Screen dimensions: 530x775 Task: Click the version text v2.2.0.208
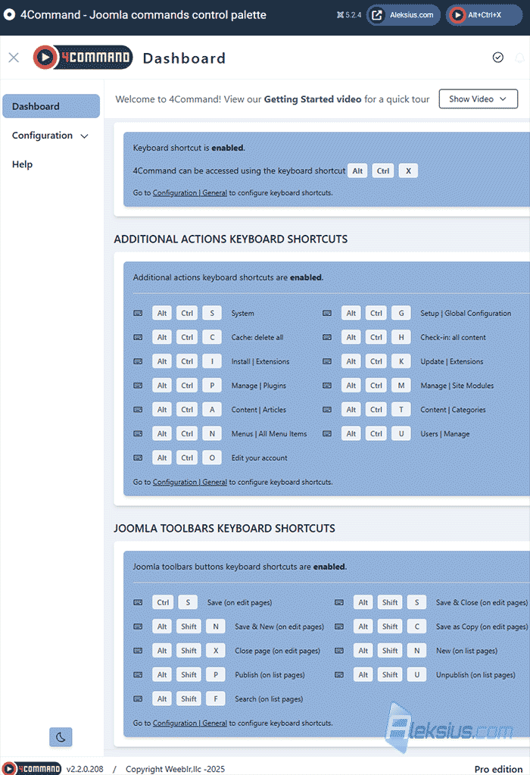(x=85, y=769)
